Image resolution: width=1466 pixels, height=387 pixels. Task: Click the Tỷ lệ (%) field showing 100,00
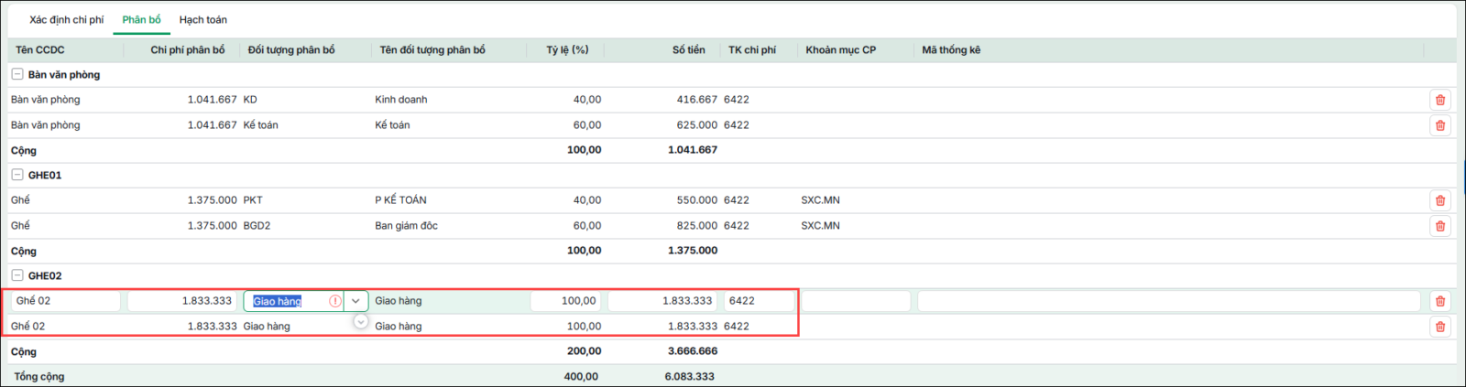click(x=565, y=301)
